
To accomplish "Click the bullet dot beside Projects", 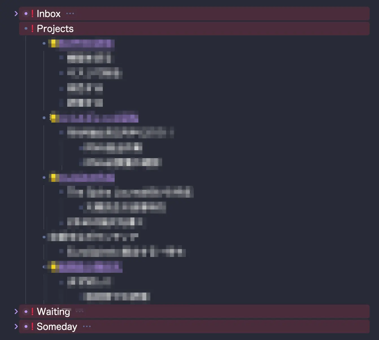I will 26,29.
